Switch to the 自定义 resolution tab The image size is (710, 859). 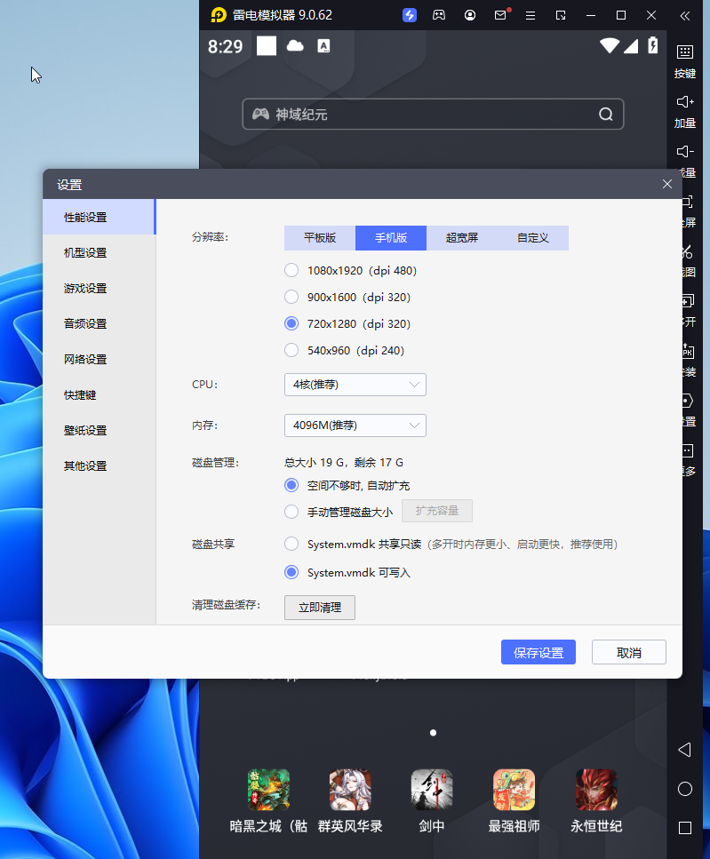click(x=533, y=238)
